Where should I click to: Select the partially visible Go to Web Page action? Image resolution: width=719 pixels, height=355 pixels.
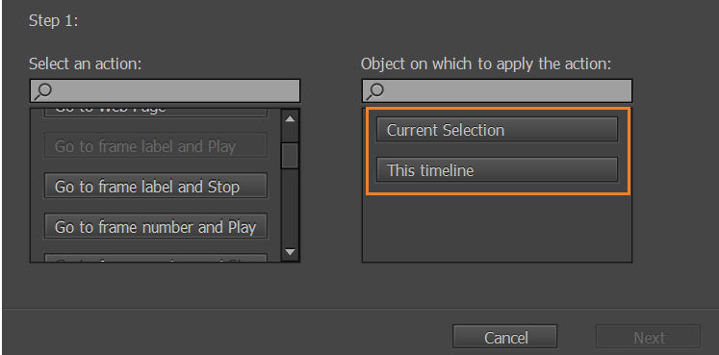click(x=156, y=112)
